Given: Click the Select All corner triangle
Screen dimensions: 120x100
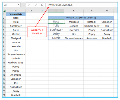Looking at the screenshot, I should pyautogui.click(x=4, y=11).
